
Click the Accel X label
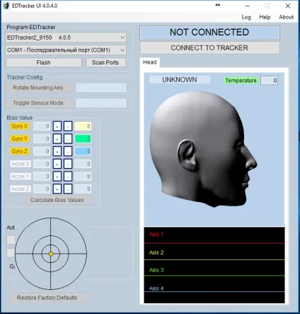point(21,164)
